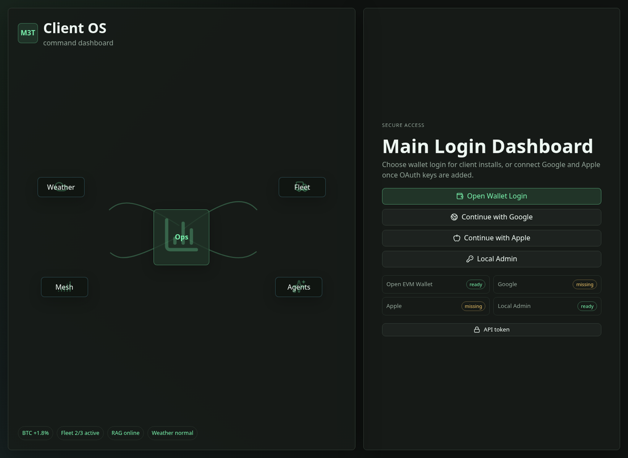628x458 pixels.
Task: Open the central Ops chart tile
Action: pyautogui.click(x=181, y=237)
